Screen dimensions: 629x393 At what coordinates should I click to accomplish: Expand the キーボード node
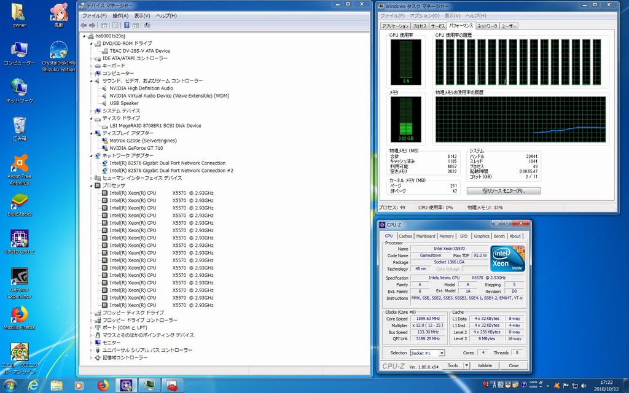91,66
